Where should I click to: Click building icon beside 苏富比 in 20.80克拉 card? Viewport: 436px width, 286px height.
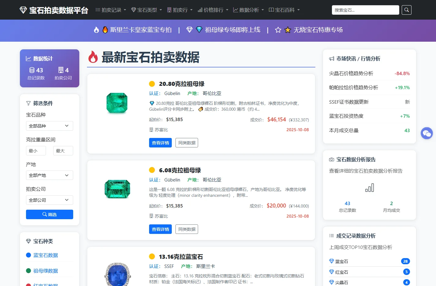151,130
